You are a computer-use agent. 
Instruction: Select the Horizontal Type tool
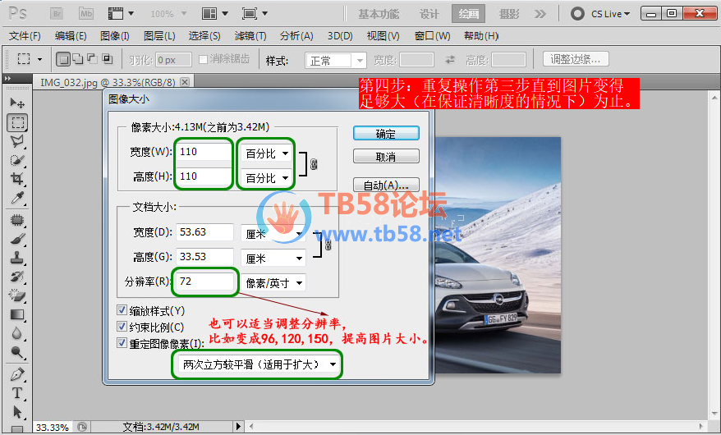tap(17, 393)
